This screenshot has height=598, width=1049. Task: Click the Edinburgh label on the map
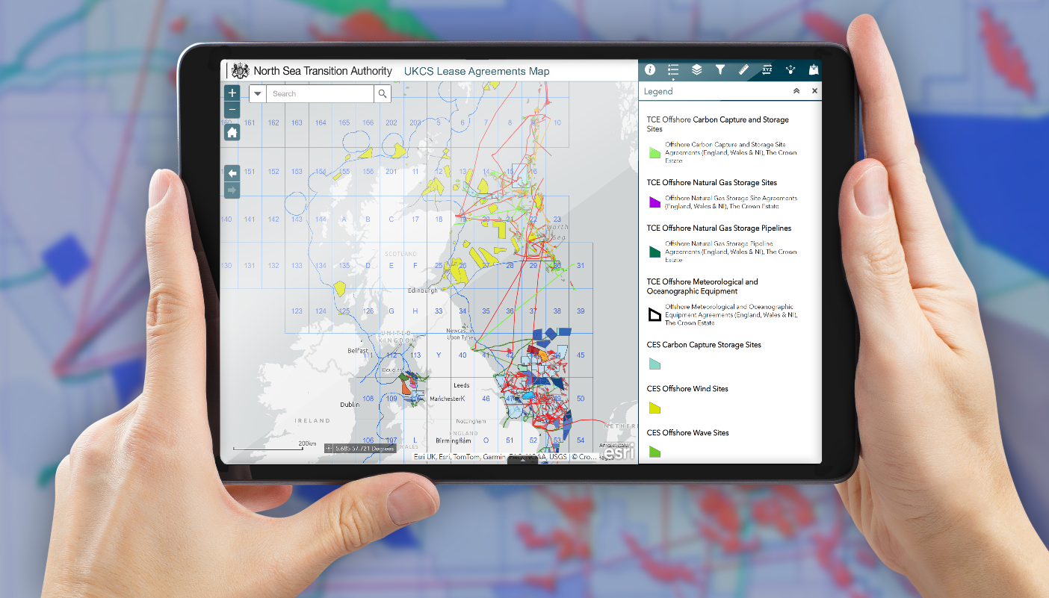[x=422, y=290]
